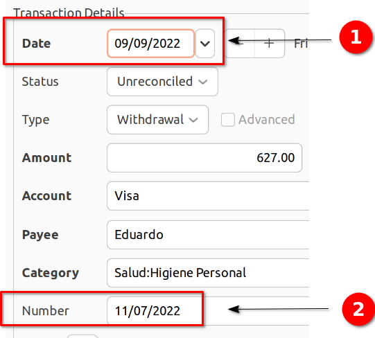Edit the Payee field with Eduardo
375x338 pixels.
208,235
